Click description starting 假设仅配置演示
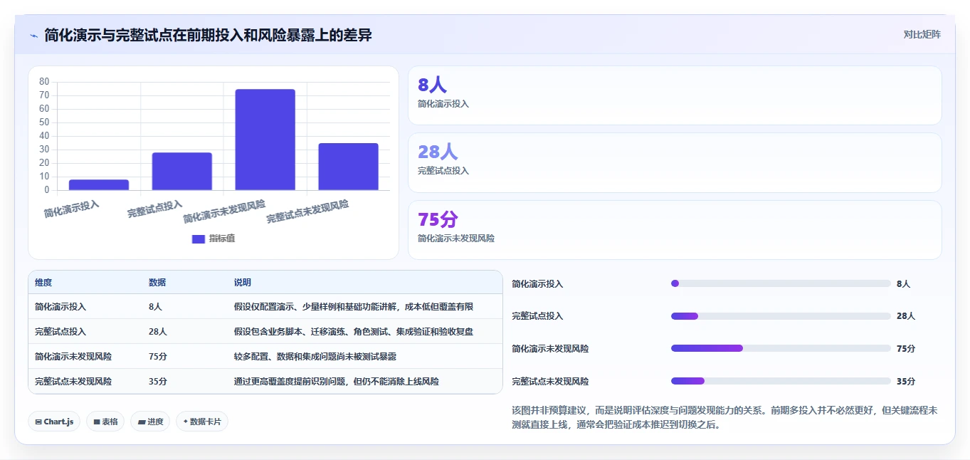Viewport: 970px width, 460px height. click(x=354, y=307)
